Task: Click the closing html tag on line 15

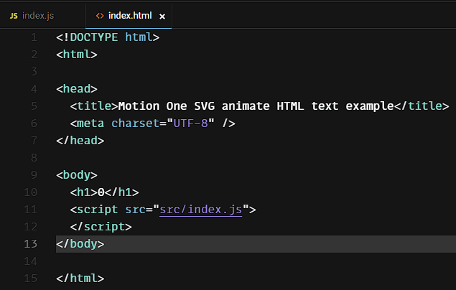Action: click(80, 279)
